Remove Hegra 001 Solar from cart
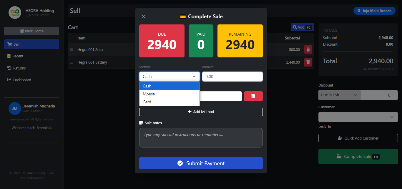 click(308, 49)
